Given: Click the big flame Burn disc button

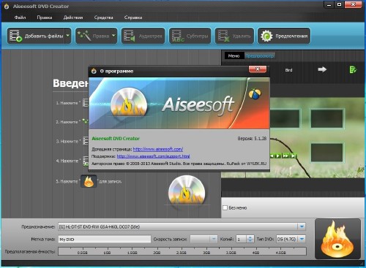Looking at the screenshot, I should 337,239.
